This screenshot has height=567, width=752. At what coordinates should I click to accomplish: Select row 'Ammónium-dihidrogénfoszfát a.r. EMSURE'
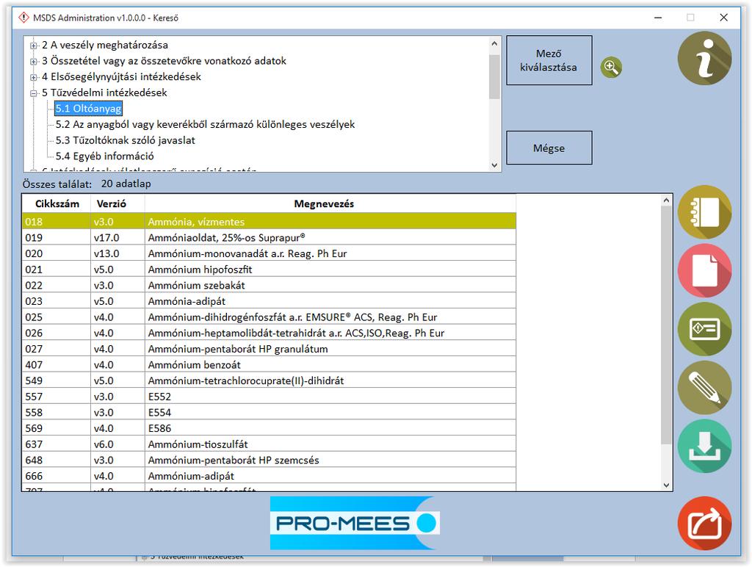click(x=269, y=317)
